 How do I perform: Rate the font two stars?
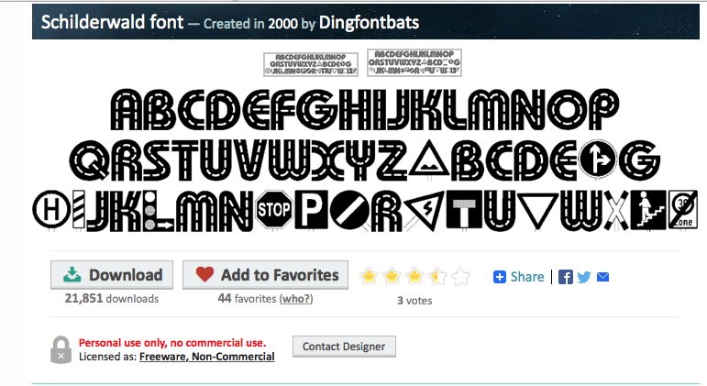(x=392, y=276)
